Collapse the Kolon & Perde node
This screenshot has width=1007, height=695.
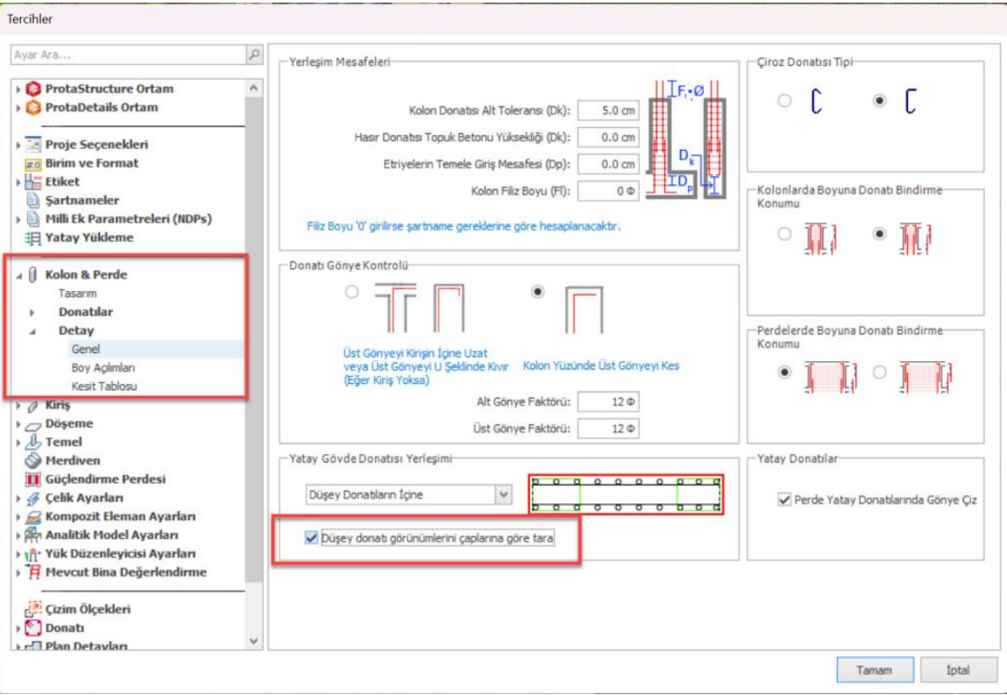[19, 275]
